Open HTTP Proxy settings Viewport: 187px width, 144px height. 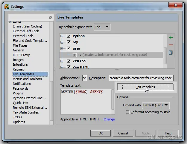tap(21, 55)
